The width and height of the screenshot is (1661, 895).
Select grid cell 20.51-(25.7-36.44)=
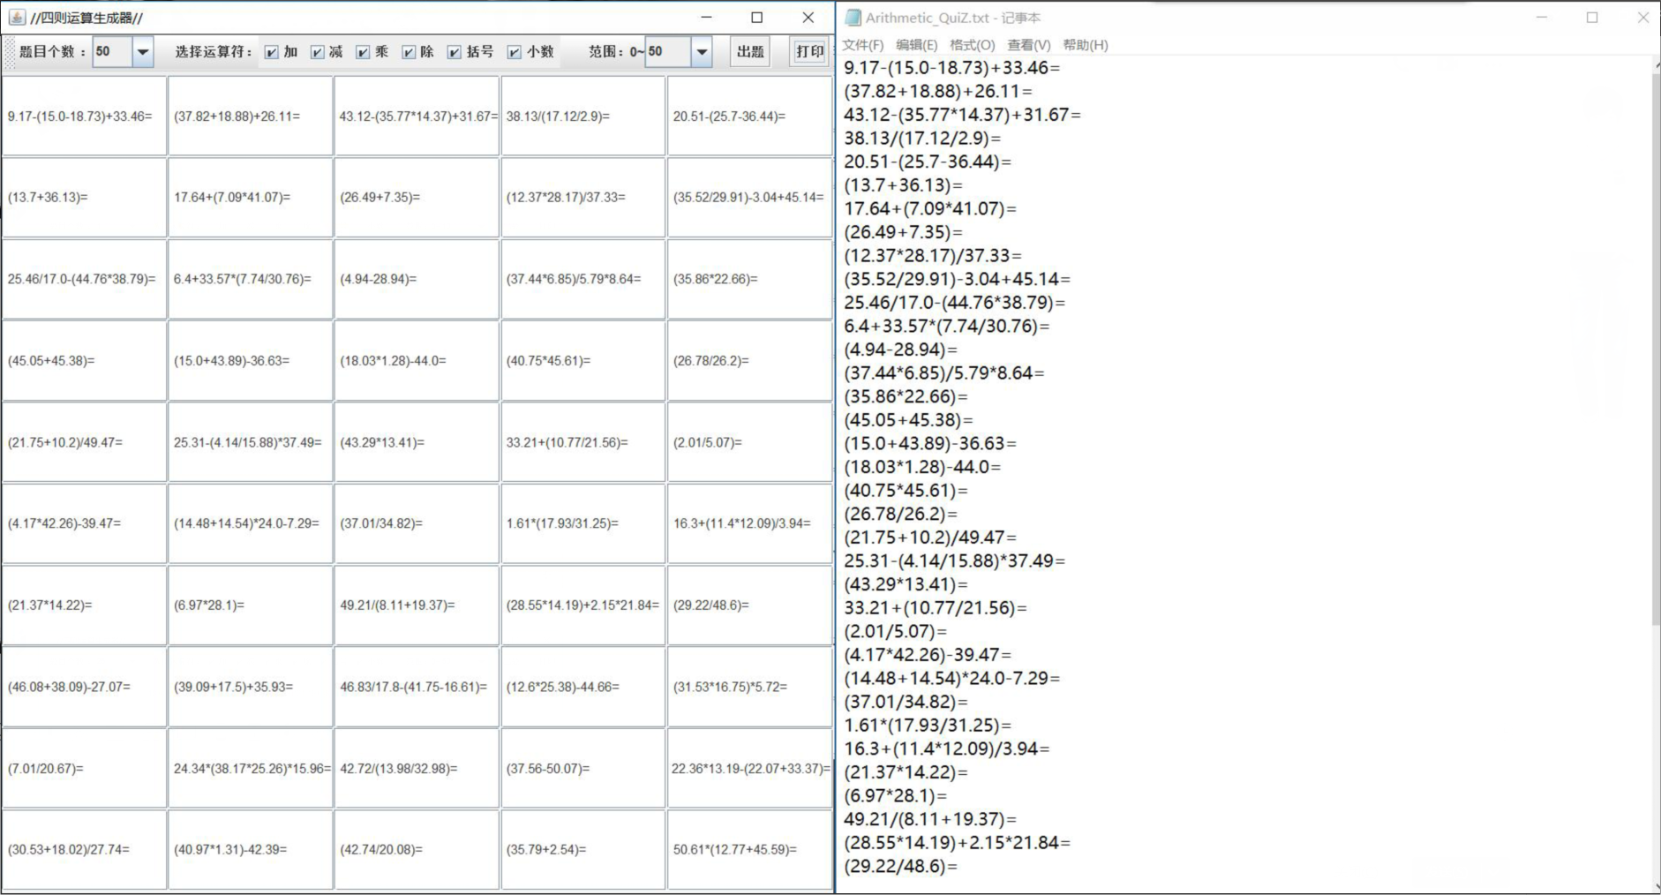pyautogui.click(x=749, y=116)
